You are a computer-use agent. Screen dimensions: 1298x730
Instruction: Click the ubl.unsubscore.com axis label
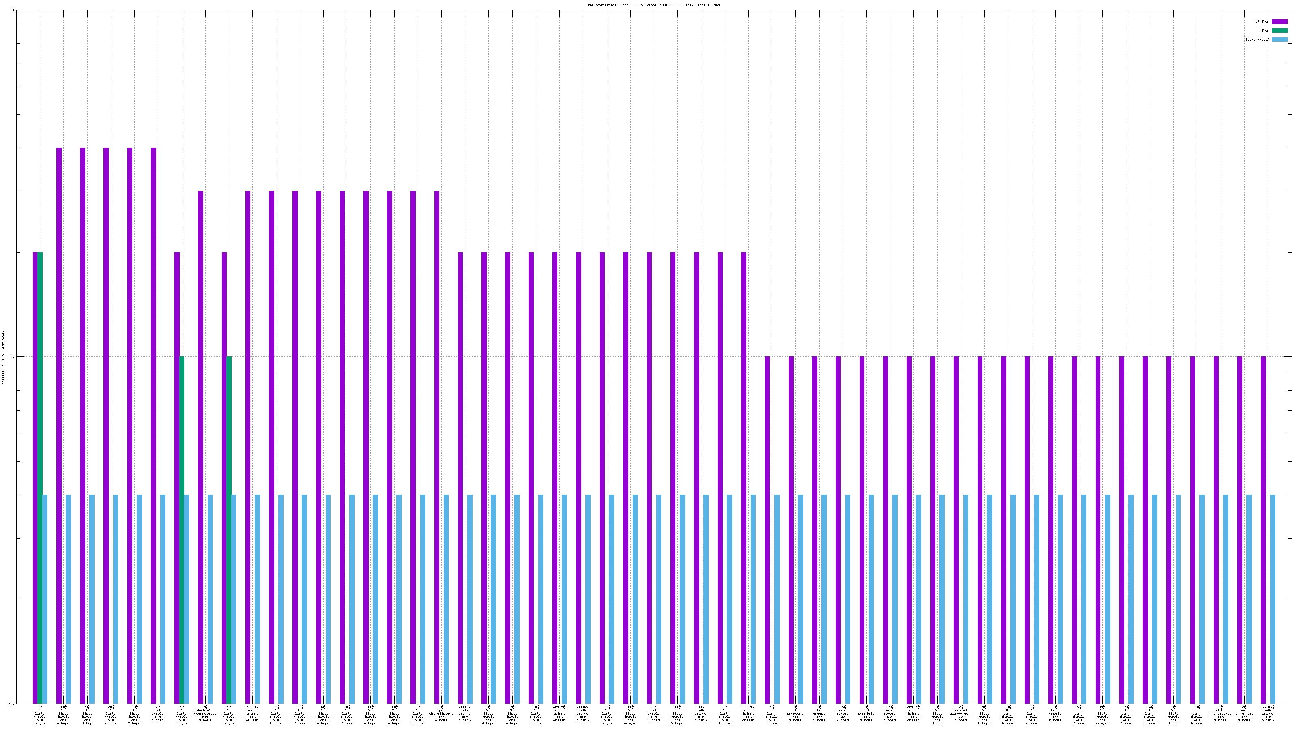click(1221, 713)
